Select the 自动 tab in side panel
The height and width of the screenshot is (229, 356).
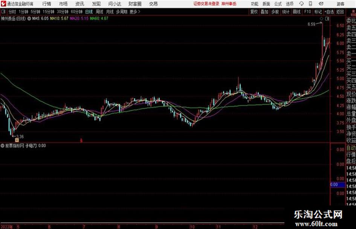pos(351,148)
